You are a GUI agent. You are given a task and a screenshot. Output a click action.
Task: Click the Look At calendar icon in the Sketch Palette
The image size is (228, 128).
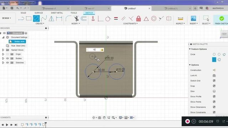214,75
